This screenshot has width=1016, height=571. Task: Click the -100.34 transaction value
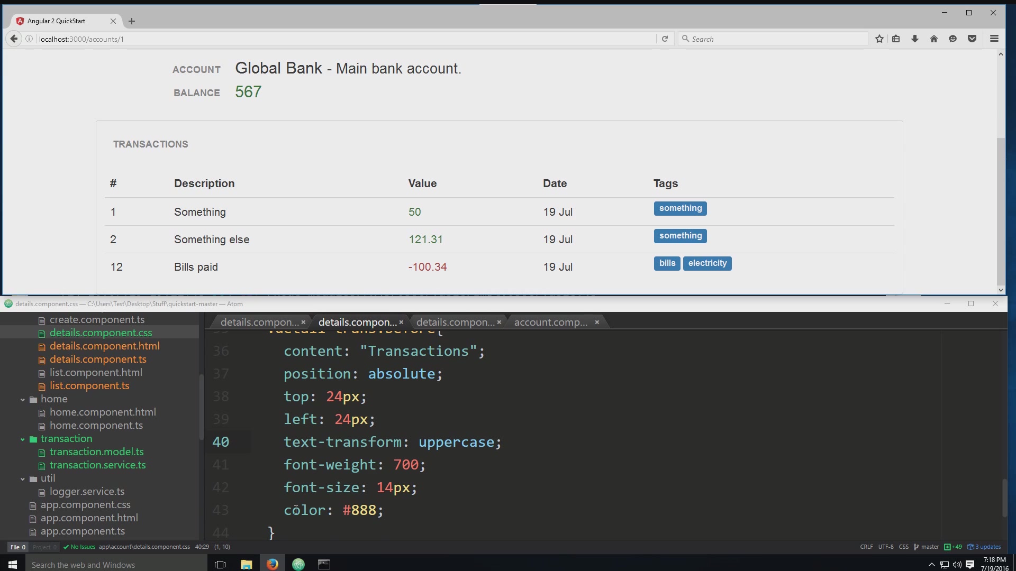[x=427, y=267]
